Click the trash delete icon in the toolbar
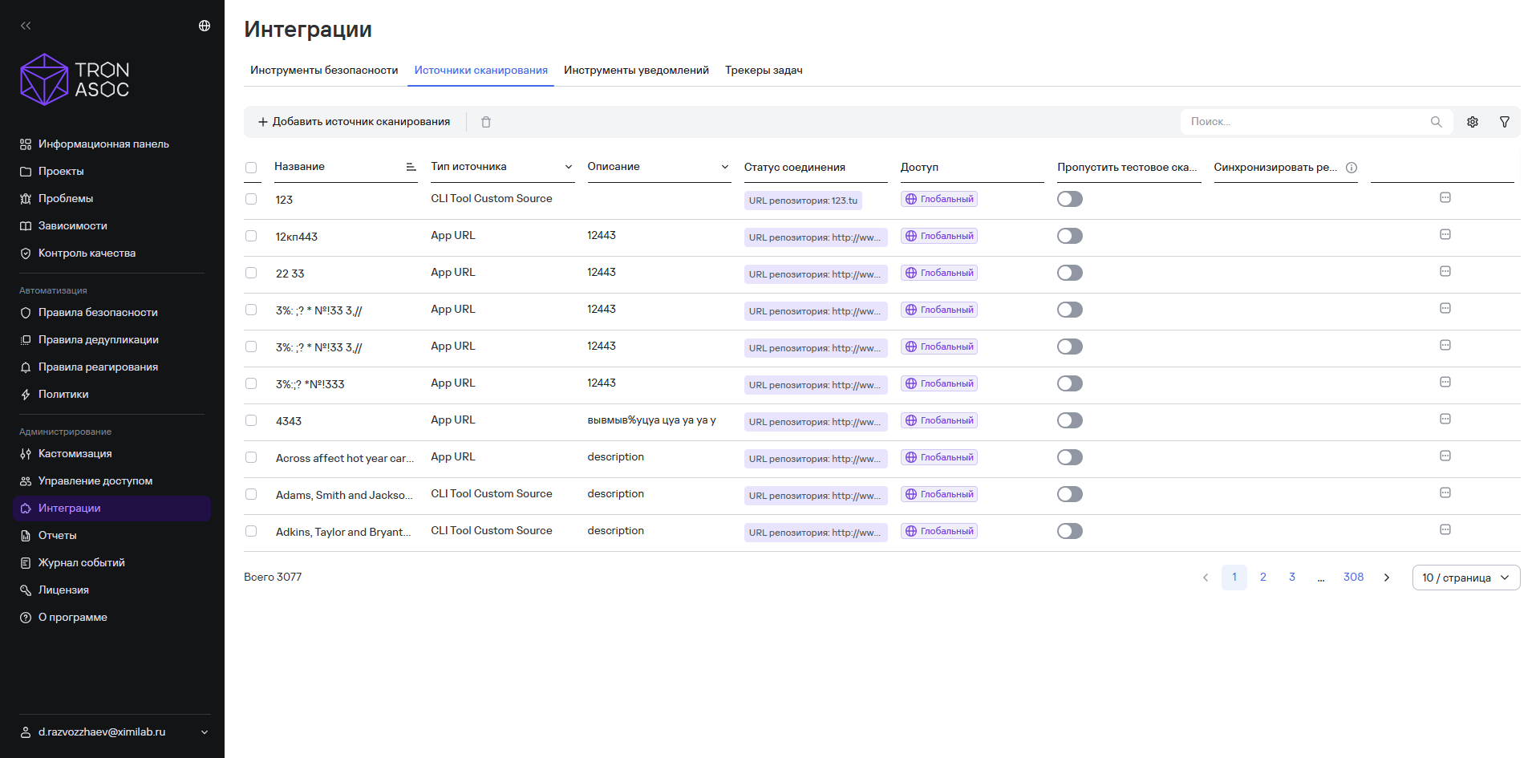The width and height of the screenshot is (1540, 758). tap(486, 122)
